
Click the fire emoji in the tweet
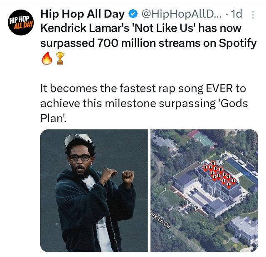point(47,58)
